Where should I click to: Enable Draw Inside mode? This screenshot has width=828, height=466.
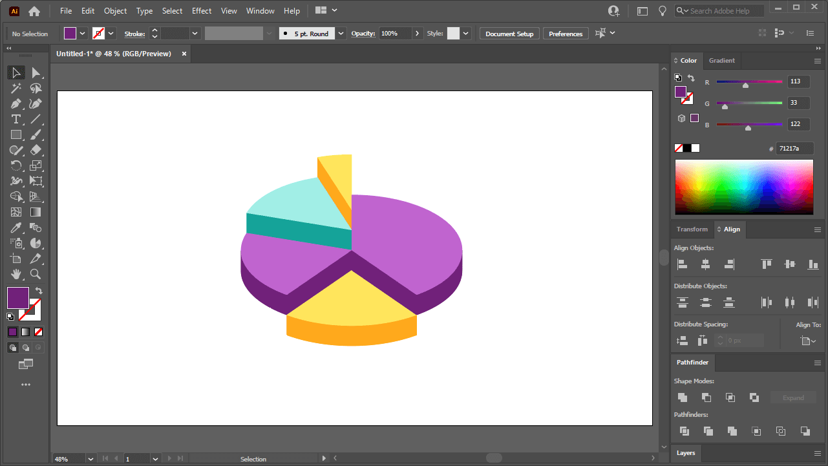click(x=39, y=348)
